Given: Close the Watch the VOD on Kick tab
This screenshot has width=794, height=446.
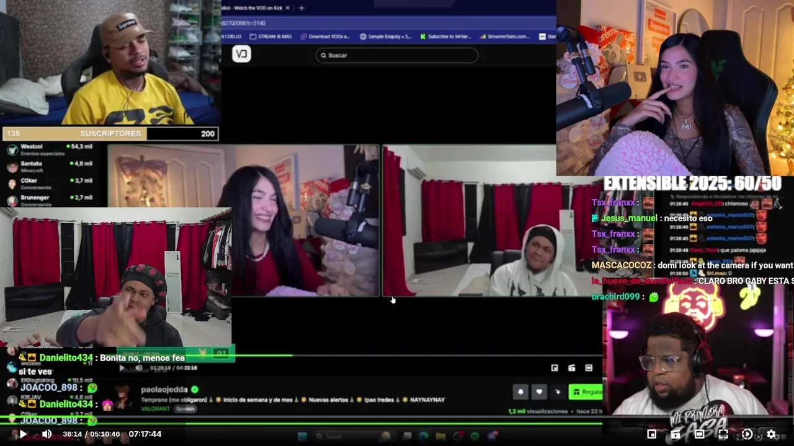Looking at the screenshot, I should (x=287, y=8).
